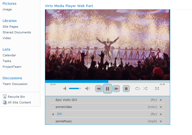Pause the playing video
The height and width of the screenshot is (135, 192).
(x=108, y=89)
